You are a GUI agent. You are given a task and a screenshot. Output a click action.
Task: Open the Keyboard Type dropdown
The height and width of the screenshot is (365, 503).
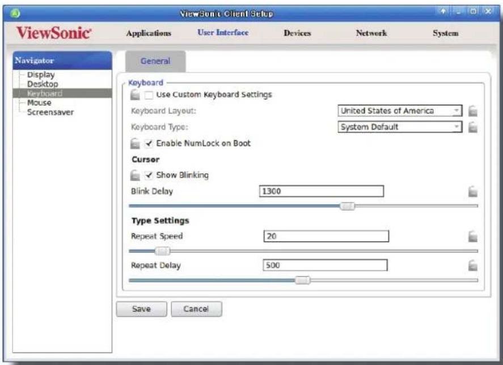coord(400,127)
